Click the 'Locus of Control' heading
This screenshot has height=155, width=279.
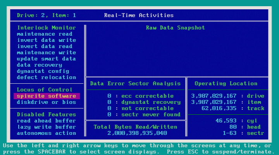45,90
